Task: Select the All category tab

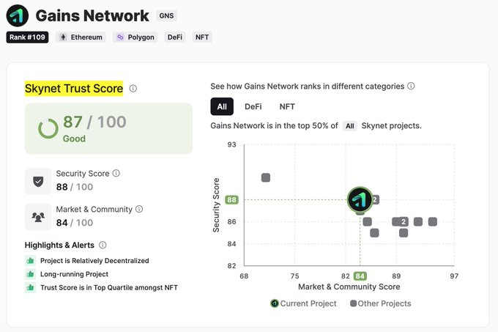Action: click(x=222, y=106)
